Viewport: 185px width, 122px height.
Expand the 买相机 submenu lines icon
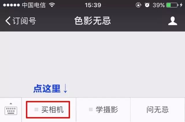[36, 110]
